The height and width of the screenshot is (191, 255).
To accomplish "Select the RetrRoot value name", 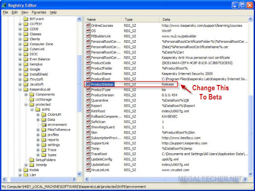I will click(x=98, y=111).
